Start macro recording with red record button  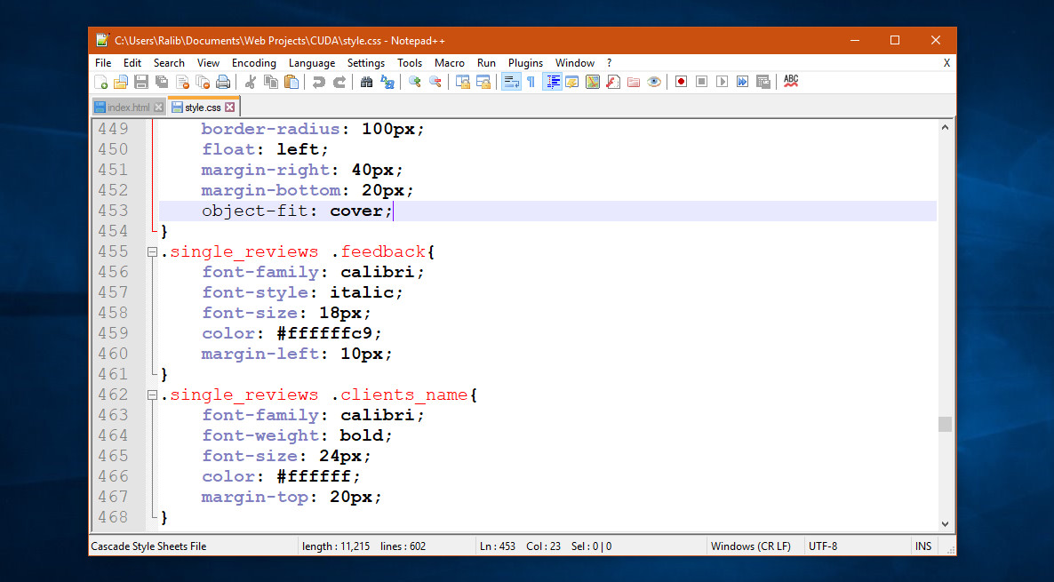(681, 82)
